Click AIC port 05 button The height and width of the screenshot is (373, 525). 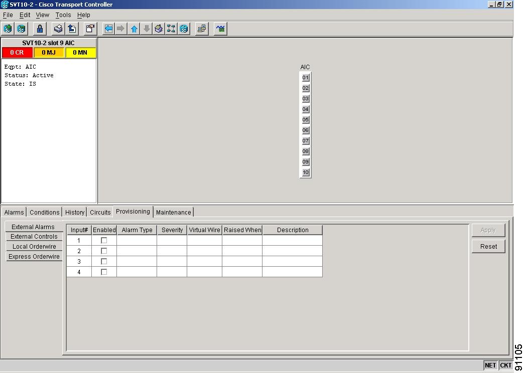305,120
